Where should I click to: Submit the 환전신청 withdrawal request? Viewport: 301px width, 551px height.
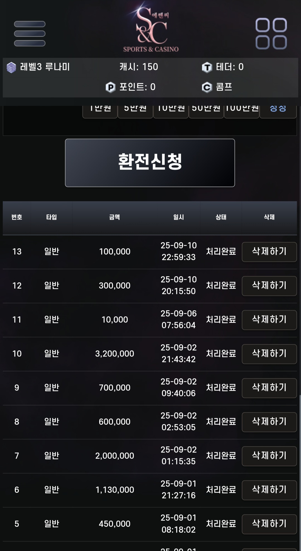(x=150, y=163)
